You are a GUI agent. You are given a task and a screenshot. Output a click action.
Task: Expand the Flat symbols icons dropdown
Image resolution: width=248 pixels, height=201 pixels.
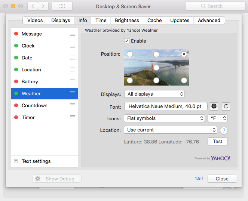point(164,118)
